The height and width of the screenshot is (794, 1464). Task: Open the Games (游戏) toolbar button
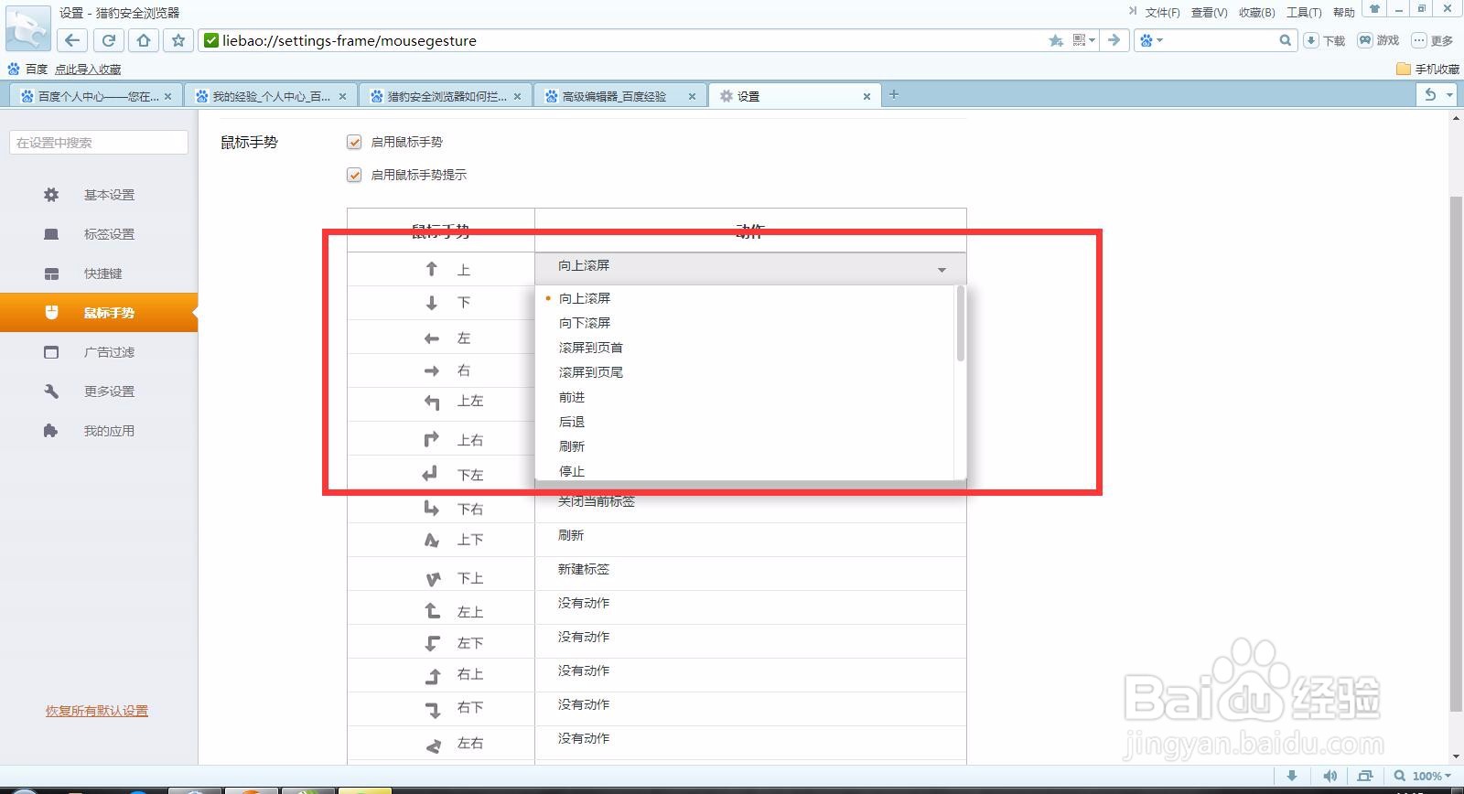point(1379,40)
